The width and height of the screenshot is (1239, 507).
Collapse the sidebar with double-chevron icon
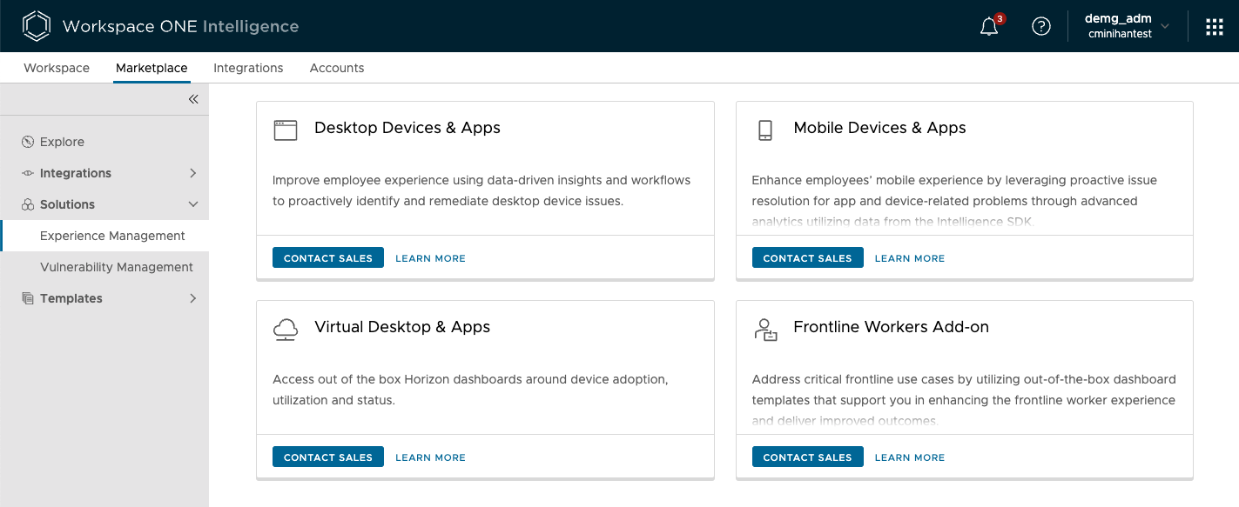[193, 99]
